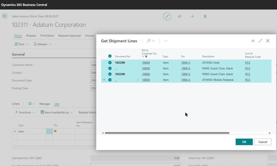The image size is (277, 166).
Task: Confirm with OK button
Action: 244,142
